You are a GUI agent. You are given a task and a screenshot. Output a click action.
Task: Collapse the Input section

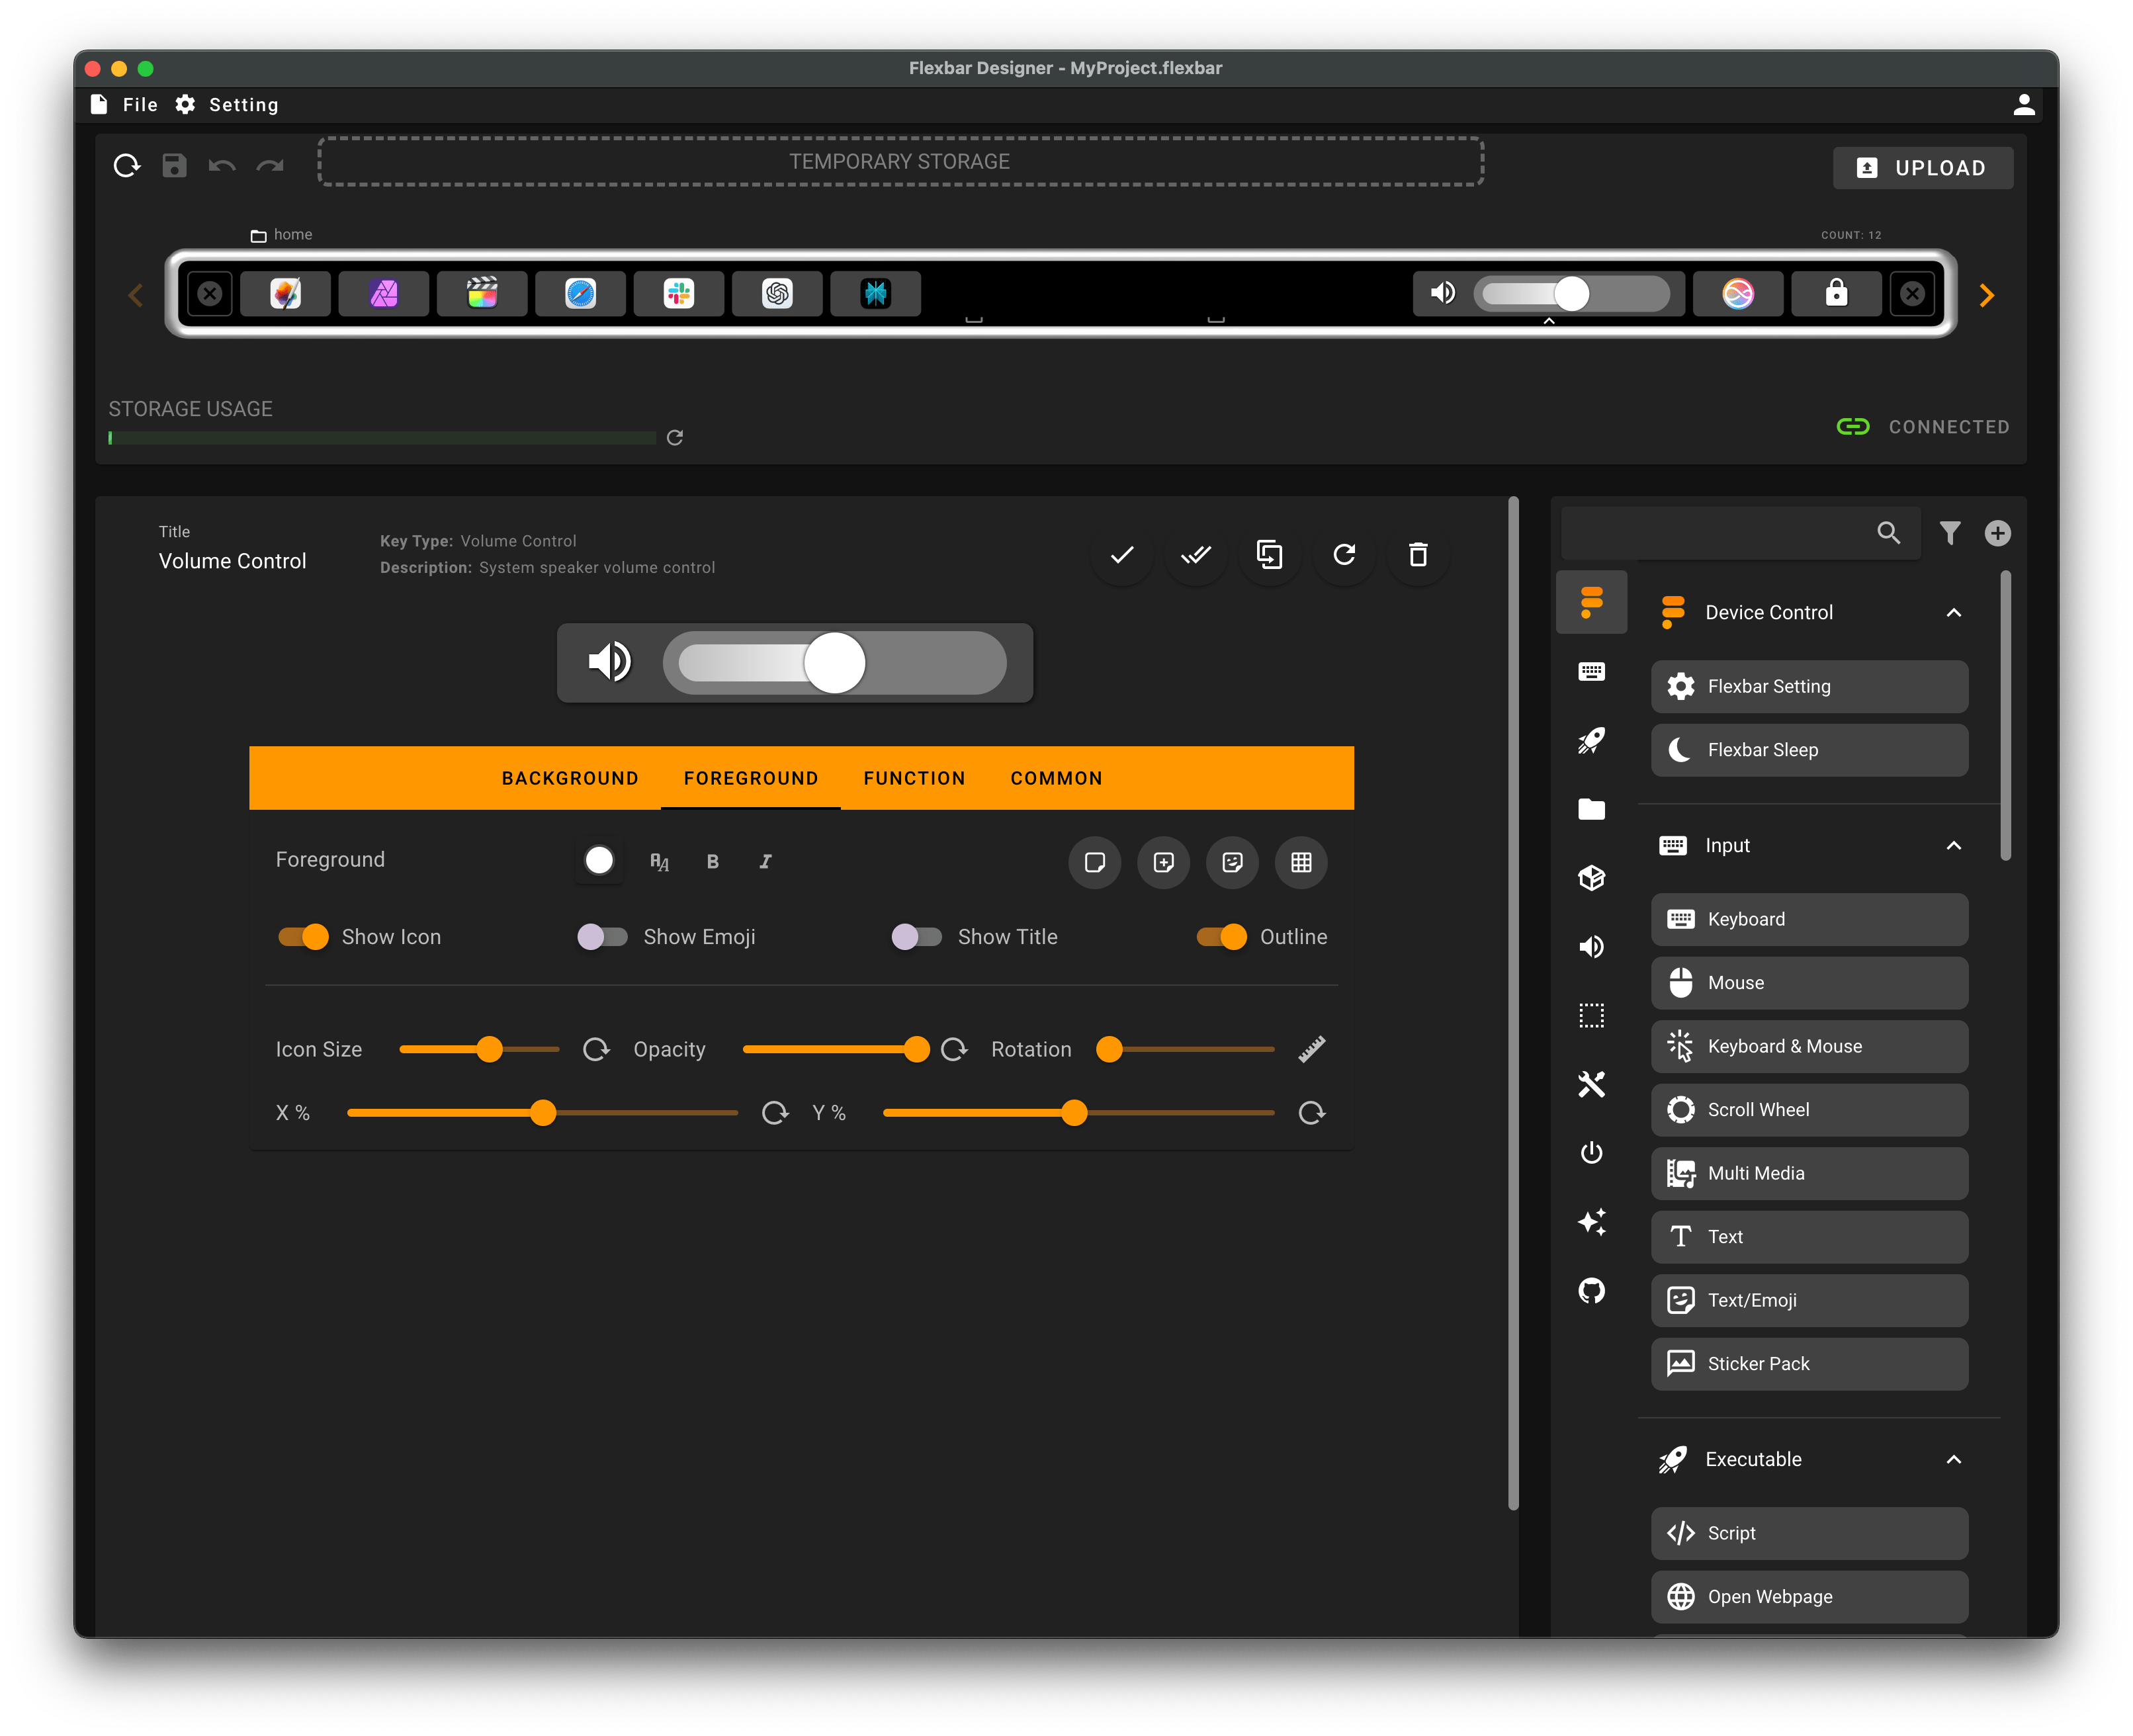[x=1955, y=845]
